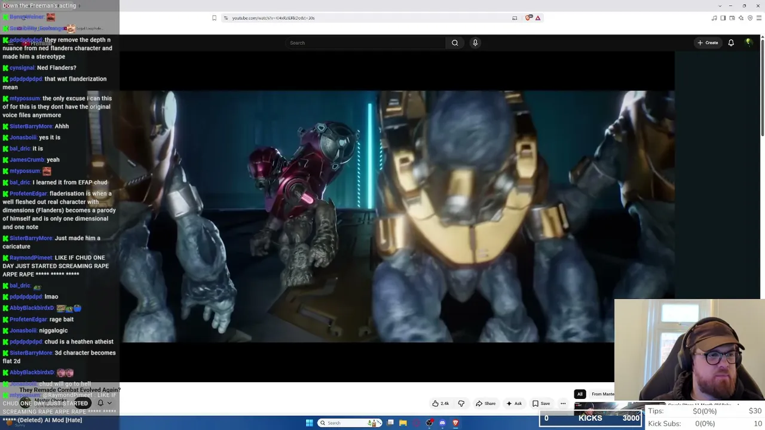
Task: Open the three-dot more actions menu
Action: (563, 404)
